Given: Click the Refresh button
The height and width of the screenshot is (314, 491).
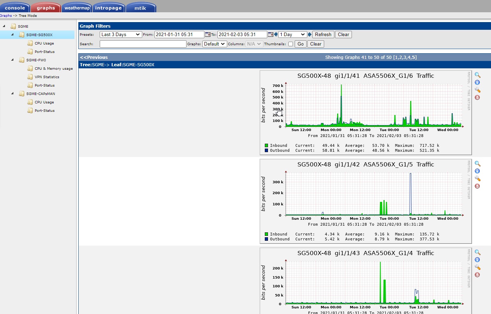Looking at the screenshot, I should (x=323, y=34).
